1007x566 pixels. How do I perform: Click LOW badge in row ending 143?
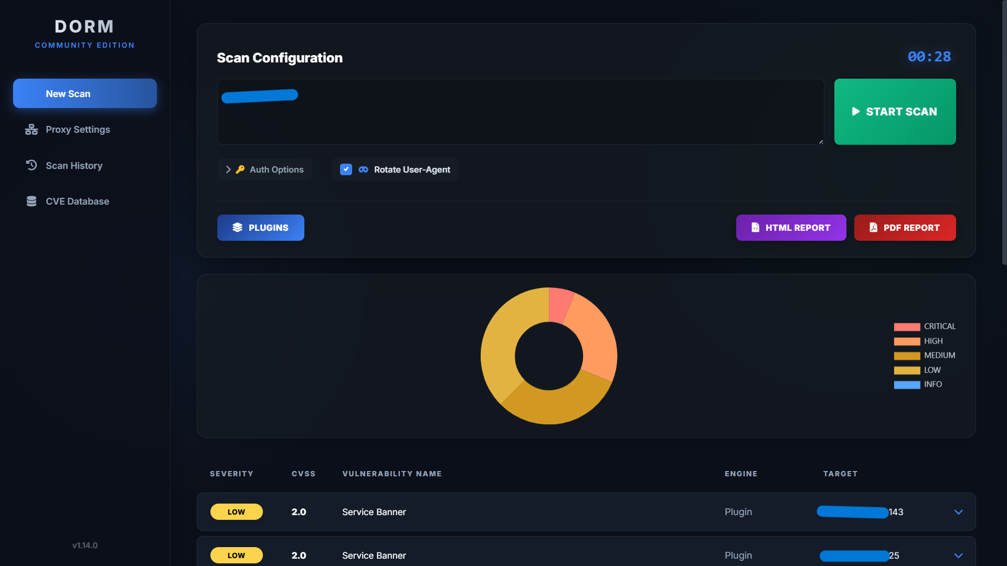coord(237,512)
